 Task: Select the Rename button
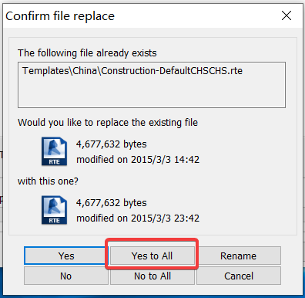(239, 256)
